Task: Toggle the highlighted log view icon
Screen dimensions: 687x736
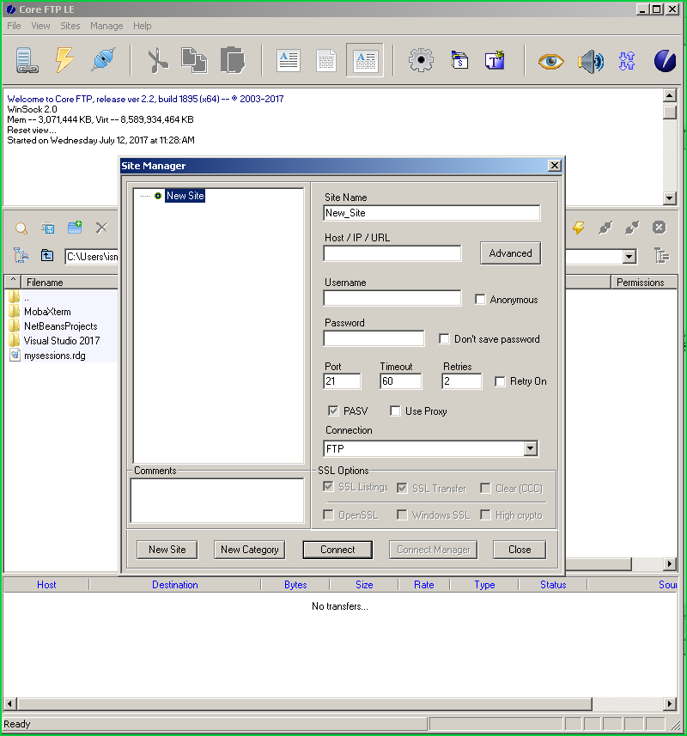Action: click(365, 59)
